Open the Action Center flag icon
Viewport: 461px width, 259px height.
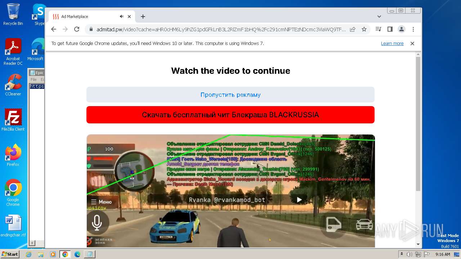(426, 254)
